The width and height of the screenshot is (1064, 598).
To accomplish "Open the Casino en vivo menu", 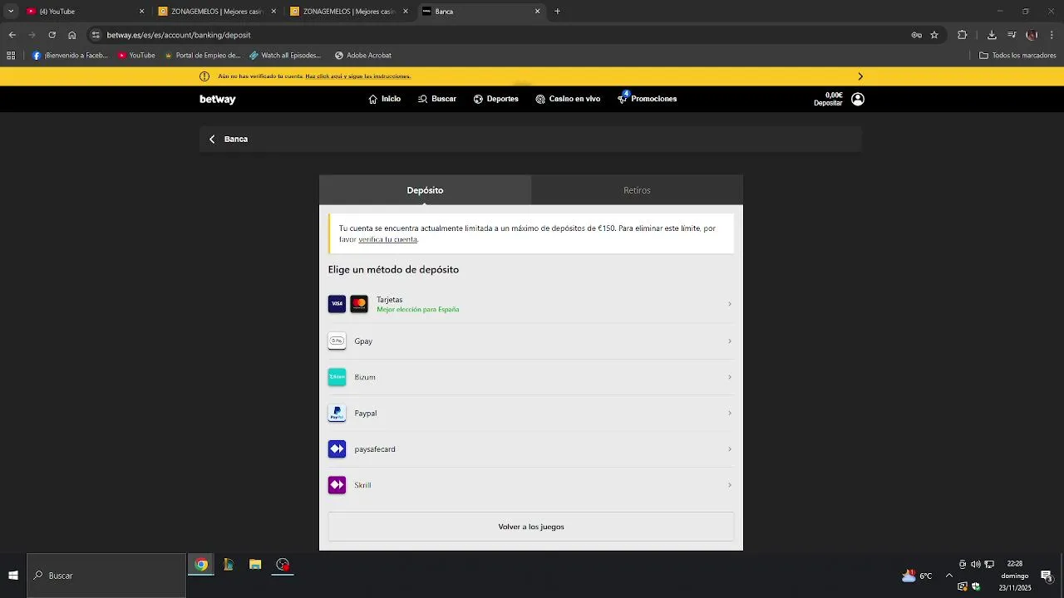I will [568, 99].
